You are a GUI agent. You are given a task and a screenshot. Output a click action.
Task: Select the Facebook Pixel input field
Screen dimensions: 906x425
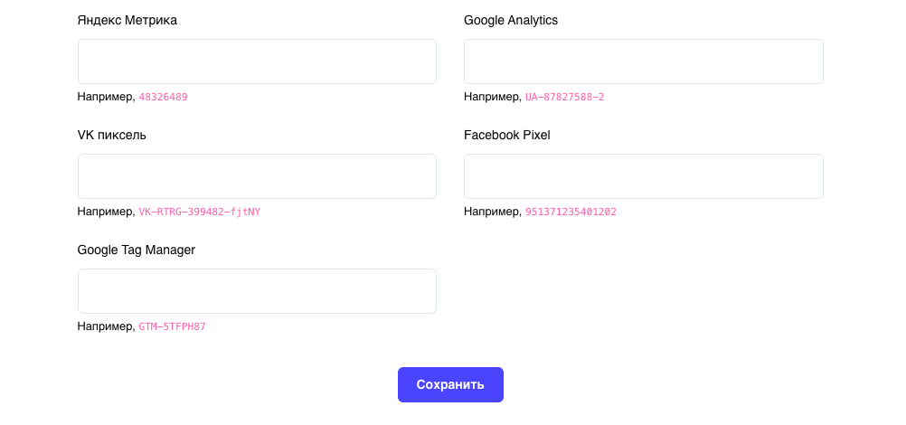tap(643, 176)
